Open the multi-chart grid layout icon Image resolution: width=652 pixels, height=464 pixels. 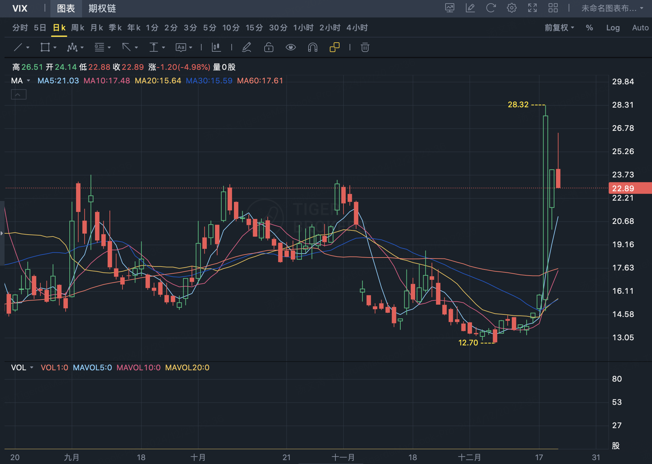click(553, 8)
